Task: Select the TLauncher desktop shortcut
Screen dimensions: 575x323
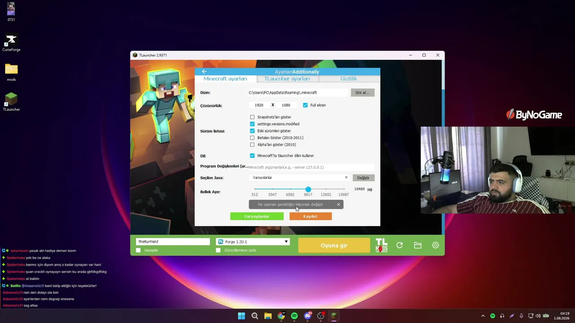Action: click(11, 102)
